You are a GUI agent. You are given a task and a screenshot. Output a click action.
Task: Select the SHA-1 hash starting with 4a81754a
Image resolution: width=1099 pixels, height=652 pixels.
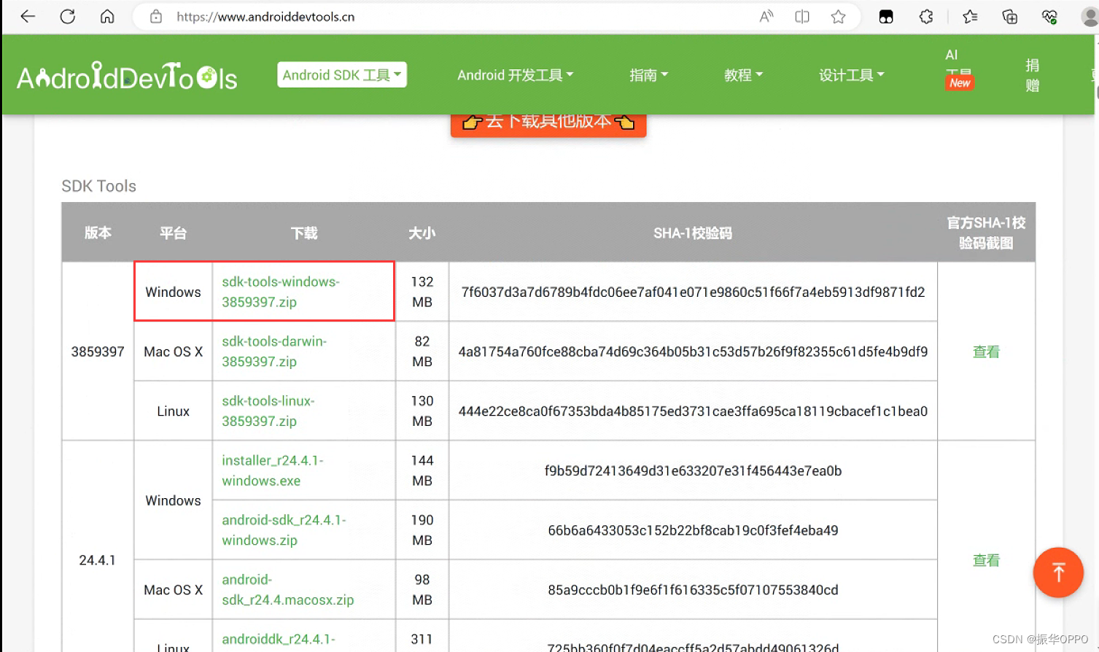(693, 352)
